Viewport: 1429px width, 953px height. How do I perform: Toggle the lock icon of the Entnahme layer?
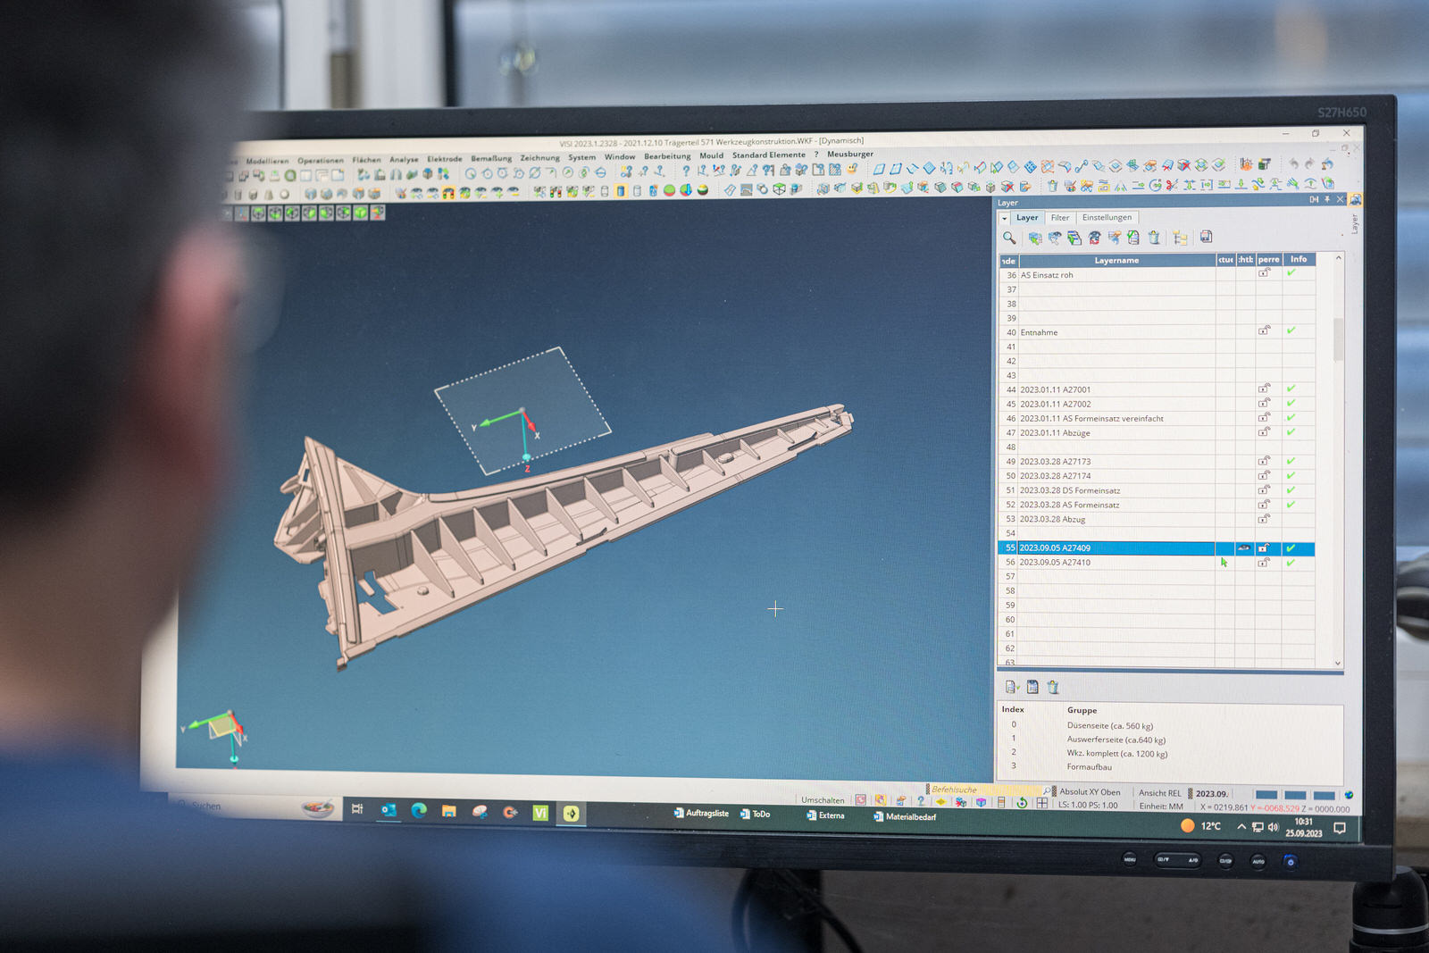tap(1265, 330)
